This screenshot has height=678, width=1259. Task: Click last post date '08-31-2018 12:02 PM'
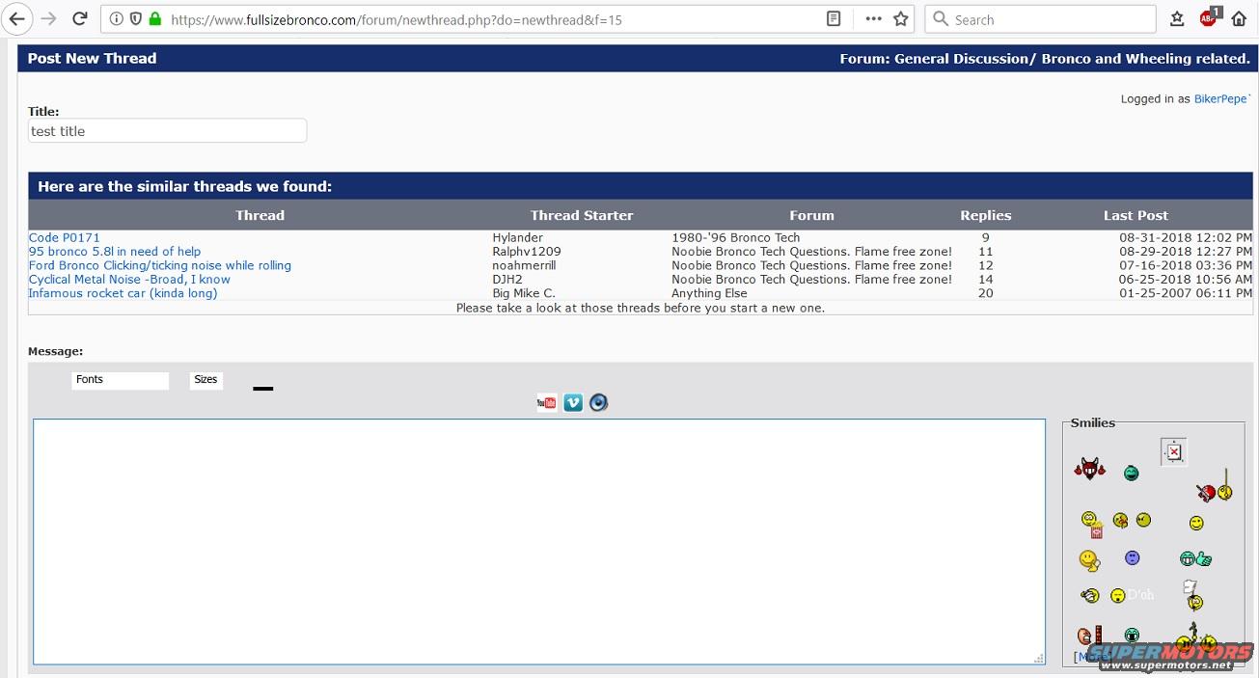pyautogui.click(x=1186, y=237)
